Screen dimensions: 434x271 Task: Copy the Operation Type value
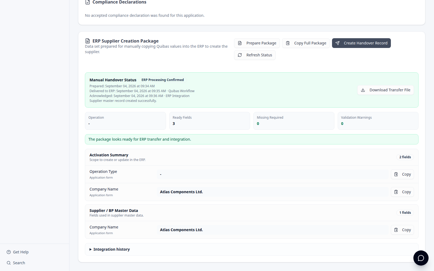click(402, 174)
